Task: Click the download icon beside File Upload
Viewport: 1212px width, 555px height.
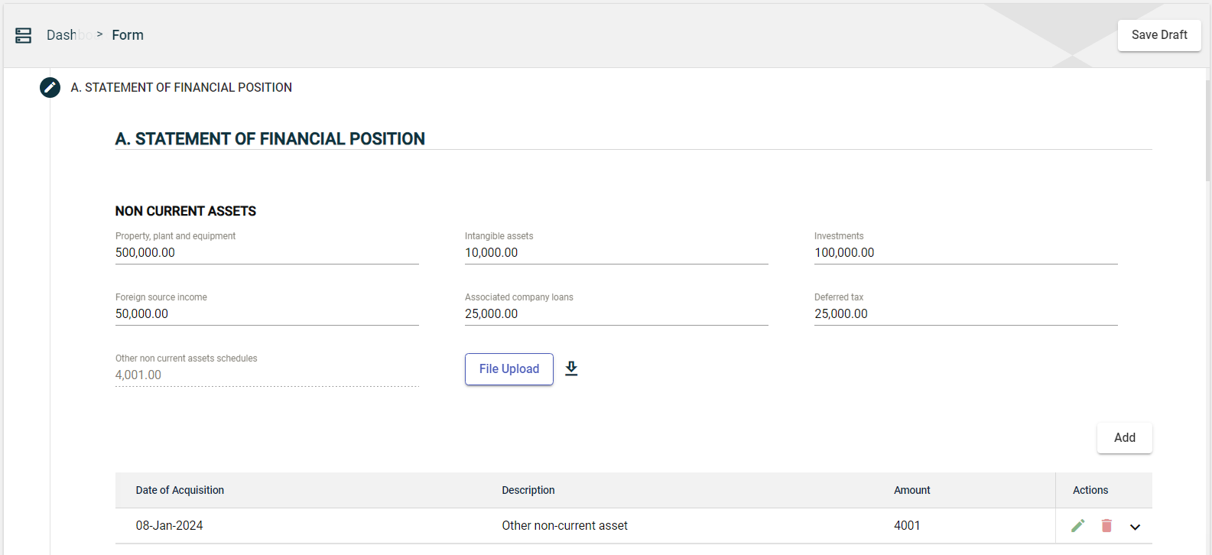Action: [571, 368]
